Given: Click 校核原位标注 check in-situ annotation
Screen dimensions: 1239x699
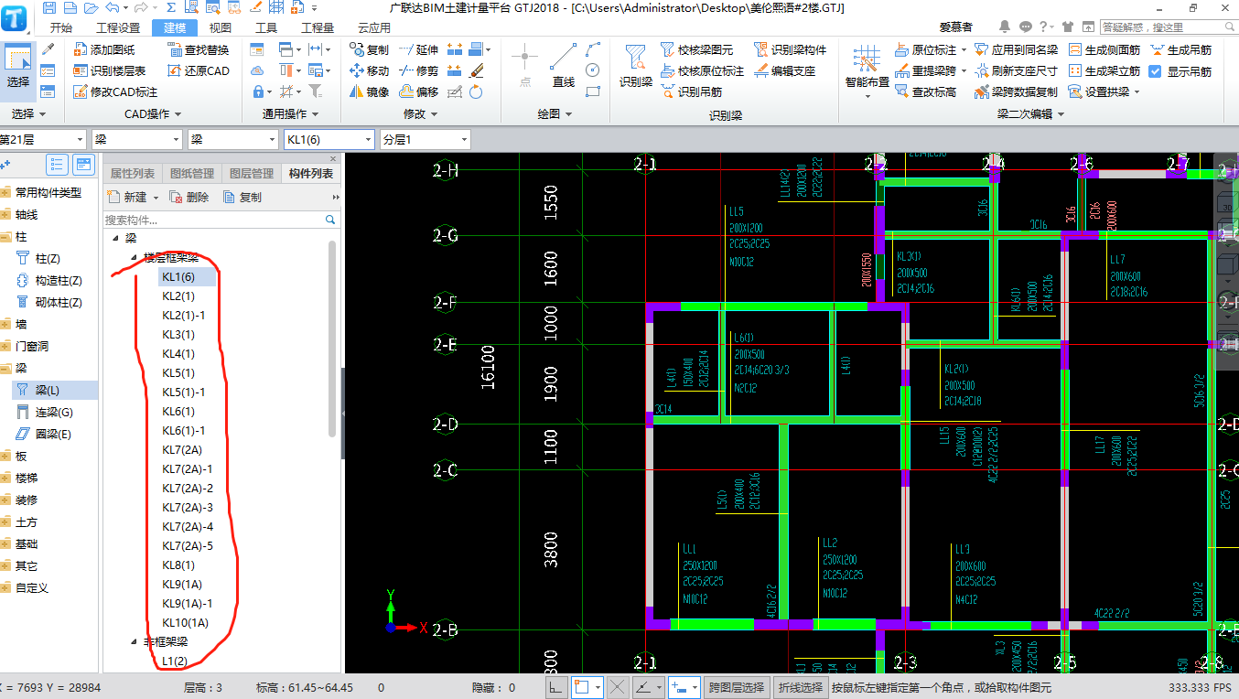Looking at the screenshot, I should click(x=703, y=70).
